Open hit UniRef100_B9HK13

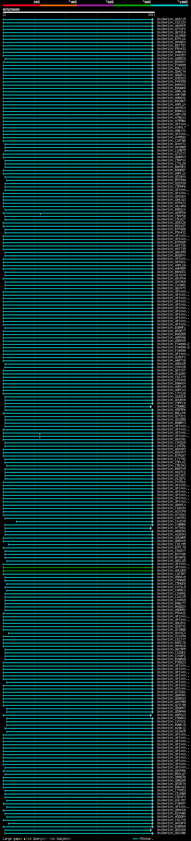click(x=171, y=111)
